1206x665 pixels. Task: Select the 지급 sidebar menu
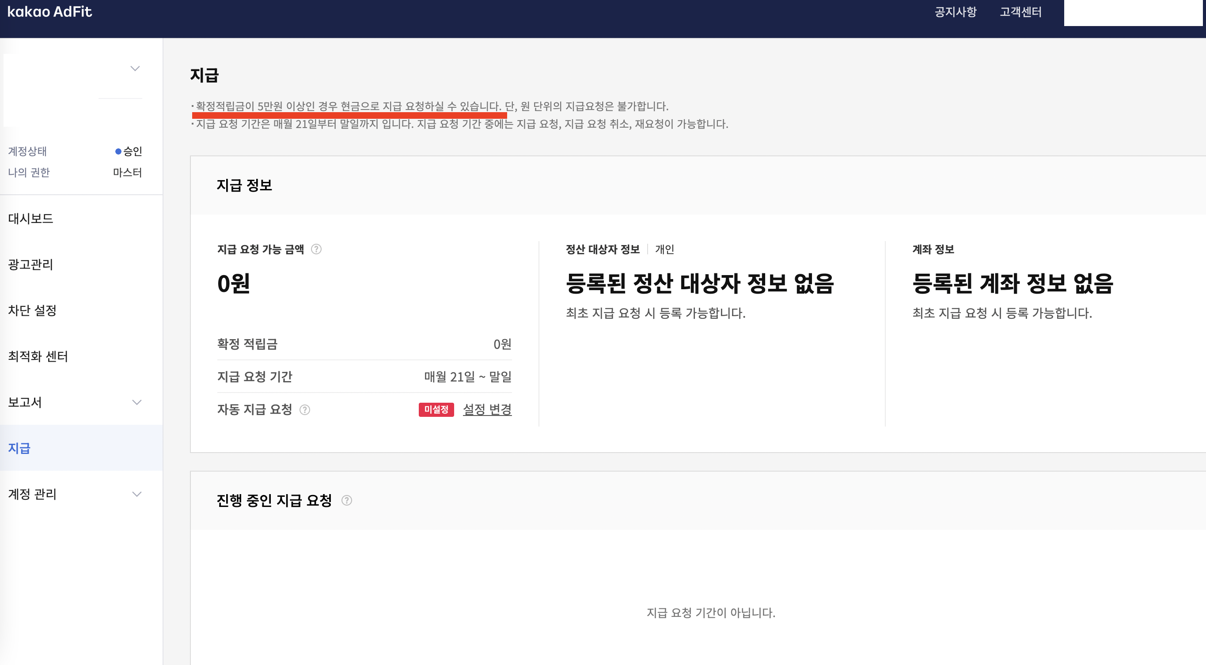tap(19, 448)
